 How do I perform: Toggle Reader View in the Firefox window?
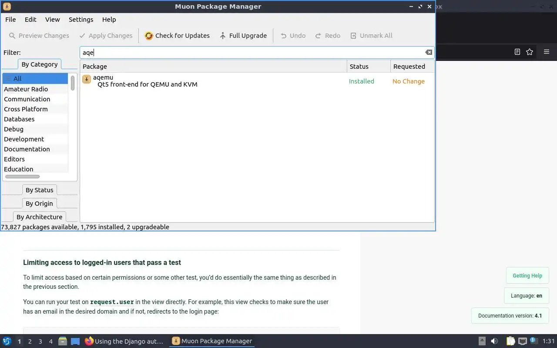pyautogui.click(x=517, y=52)
